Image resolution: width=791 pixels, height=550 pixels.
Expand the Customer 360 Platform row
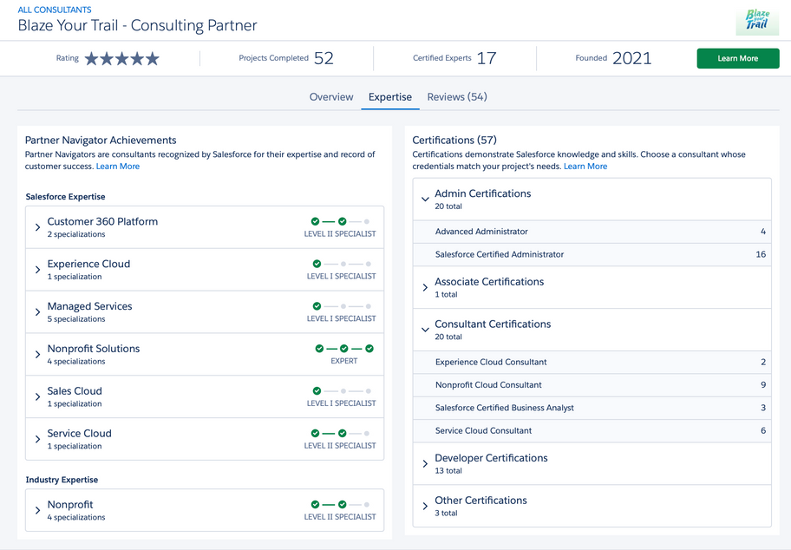coord(38,227)
